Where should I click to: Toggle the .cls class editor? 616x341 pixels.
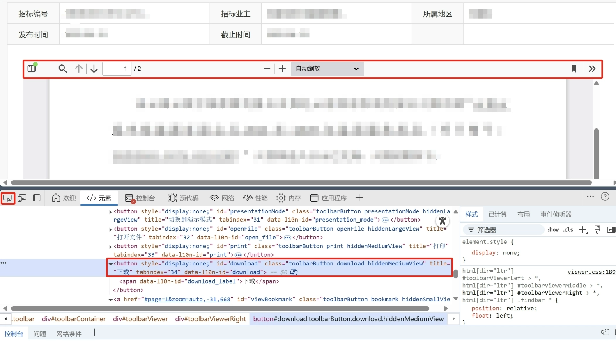tap(568, 230)
